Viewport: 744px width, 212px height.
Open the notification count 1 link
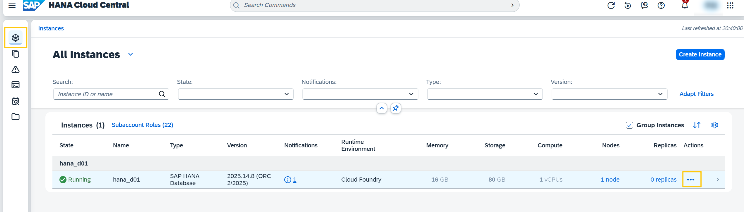(x=295, y=180)
